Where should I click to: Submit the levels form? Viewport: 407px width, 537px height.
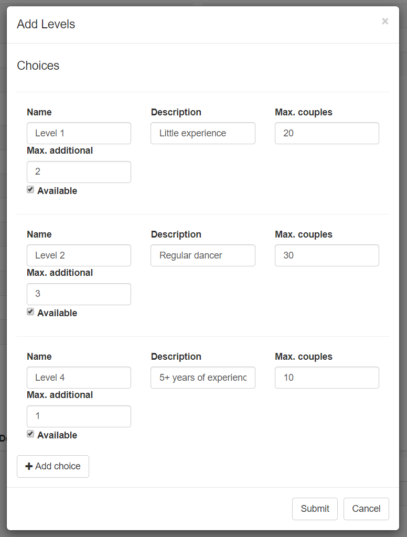(x=315, y=509)
